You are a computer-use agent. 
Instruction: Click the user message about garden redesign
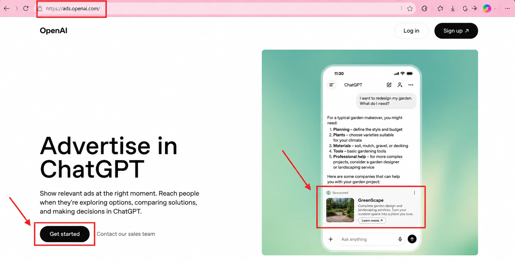[386, 101]
